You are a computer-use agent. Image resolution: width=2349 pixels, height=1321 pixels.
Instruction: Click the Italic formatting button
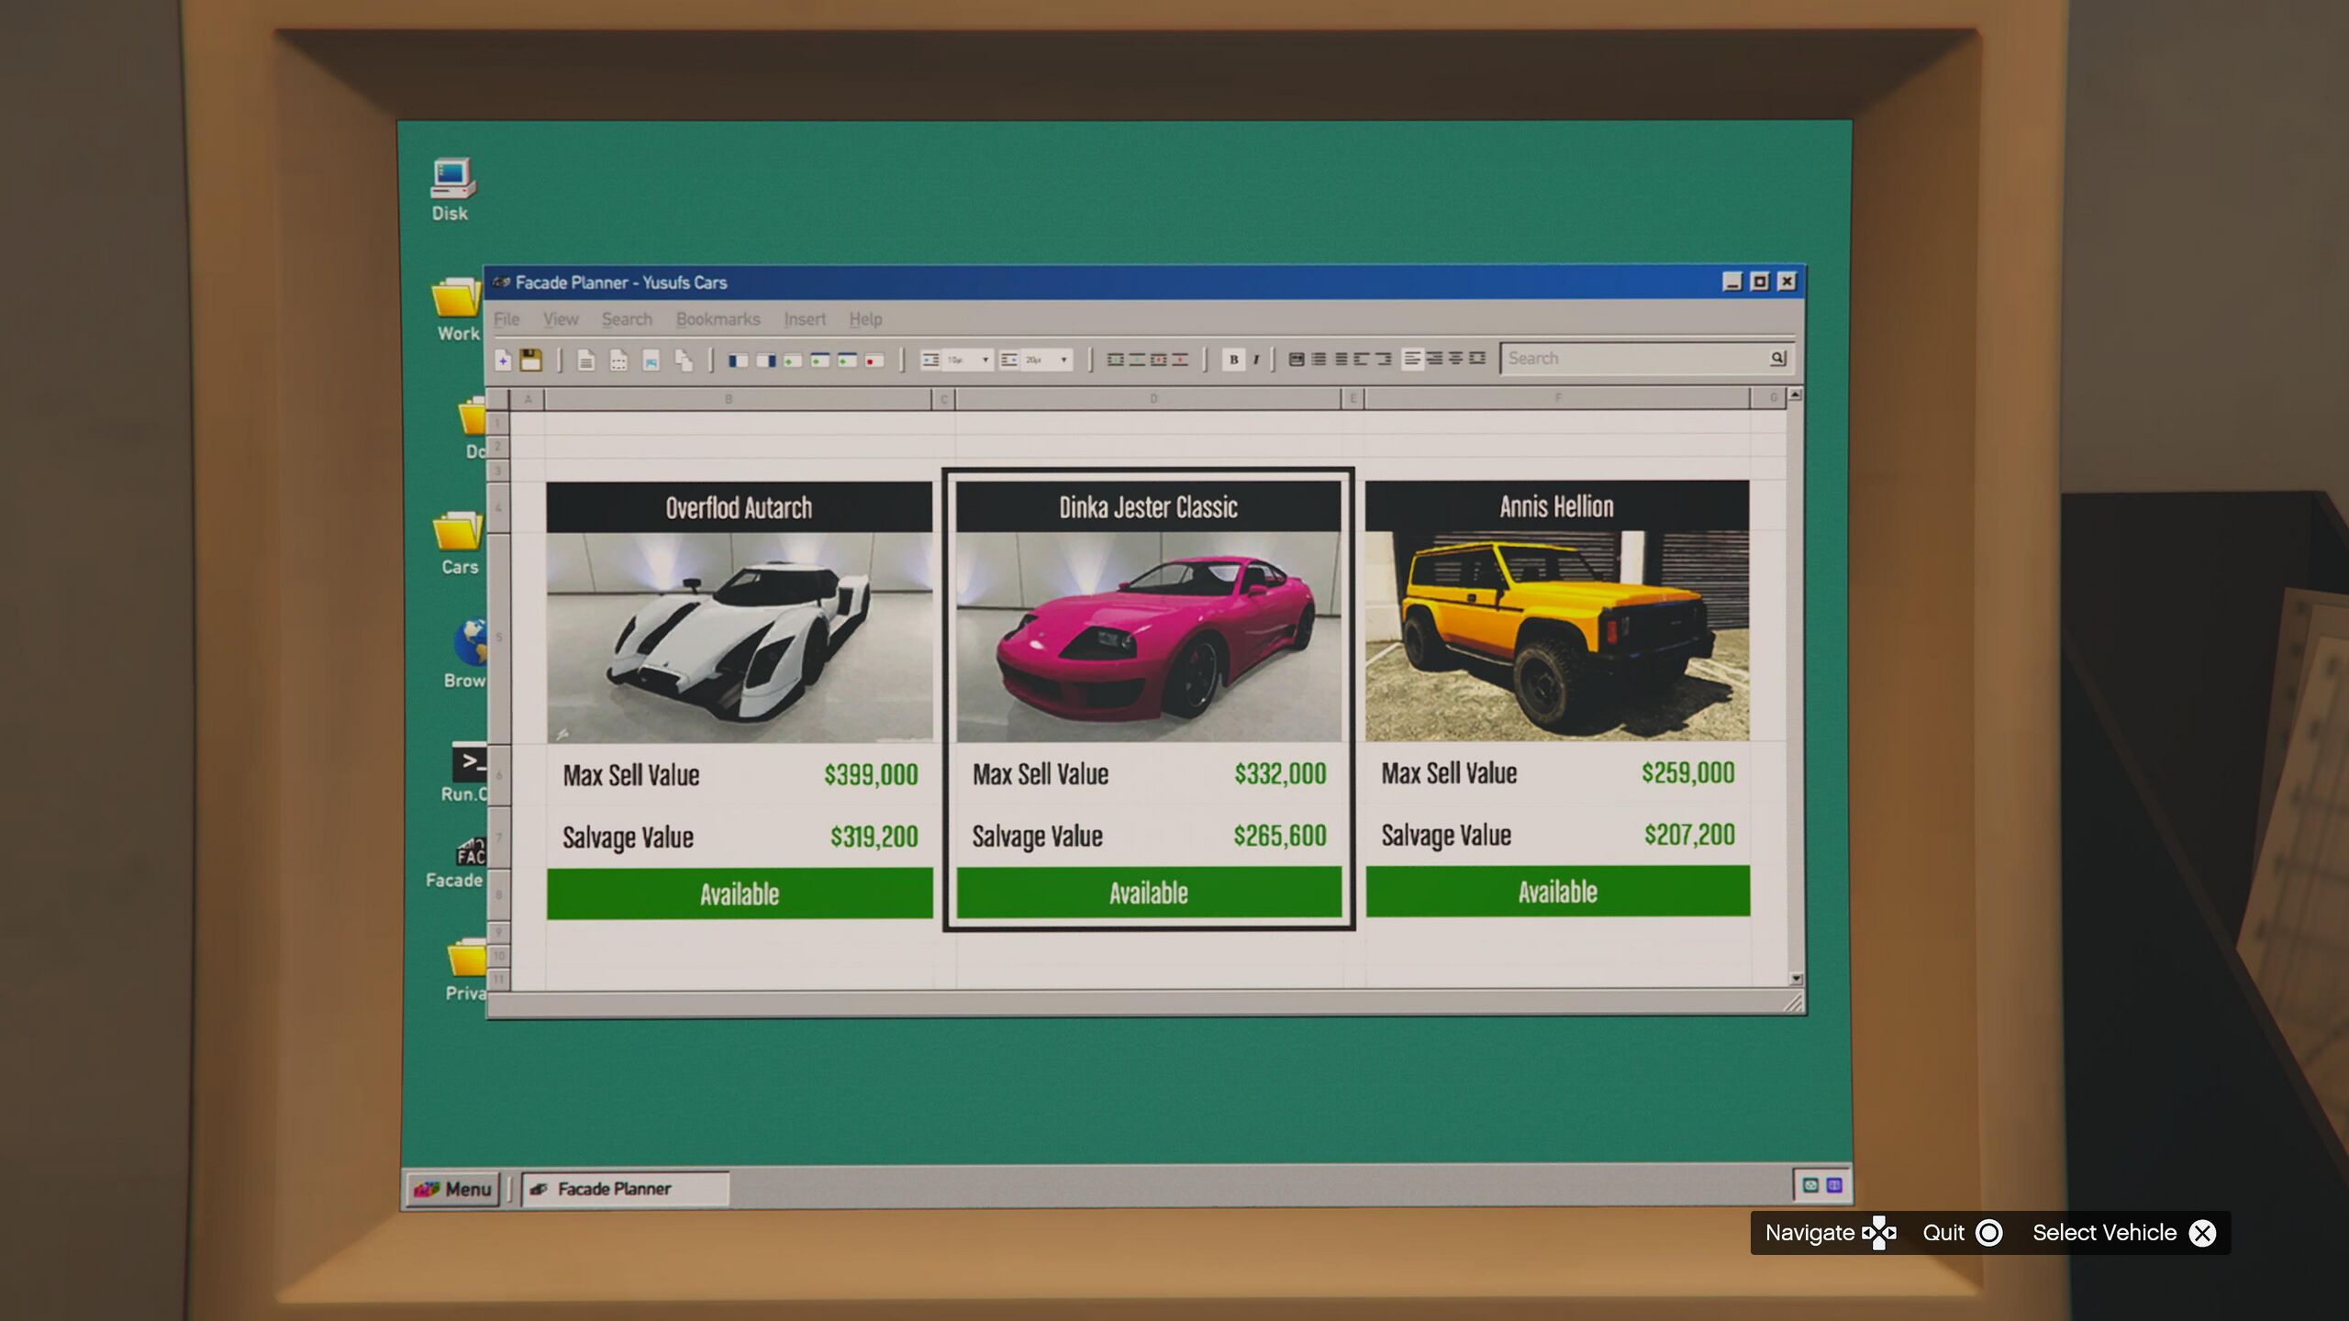coord(1255,360)
